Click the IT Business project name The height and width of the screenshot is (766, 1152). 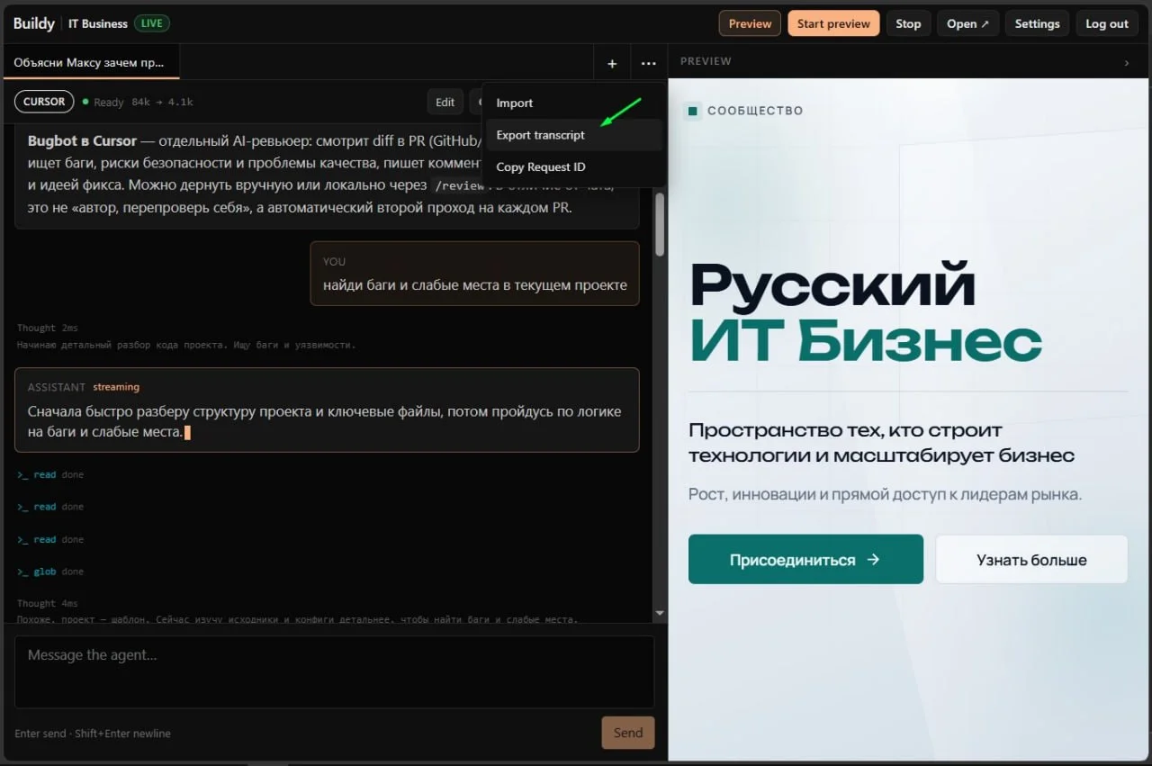(98, 23)
